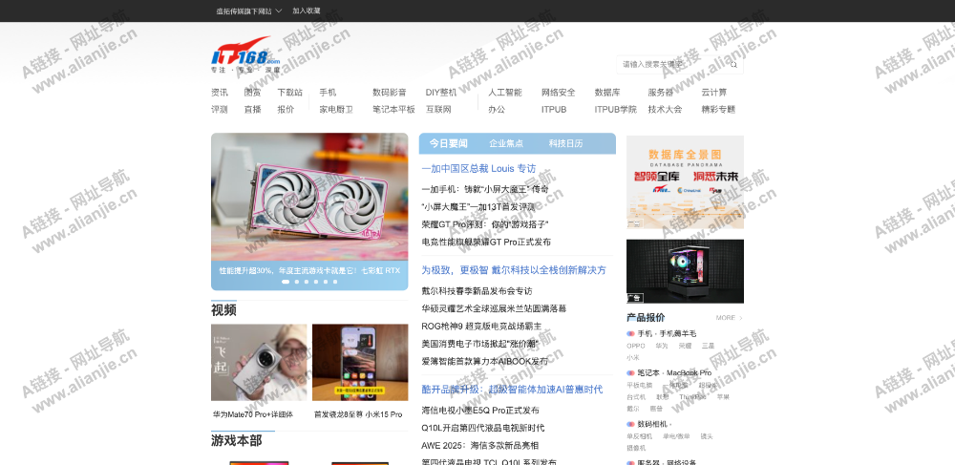Open article 海信电视小墨E5Q Pro正式发布
Screen dimensions: 955x465
[480, 411]
